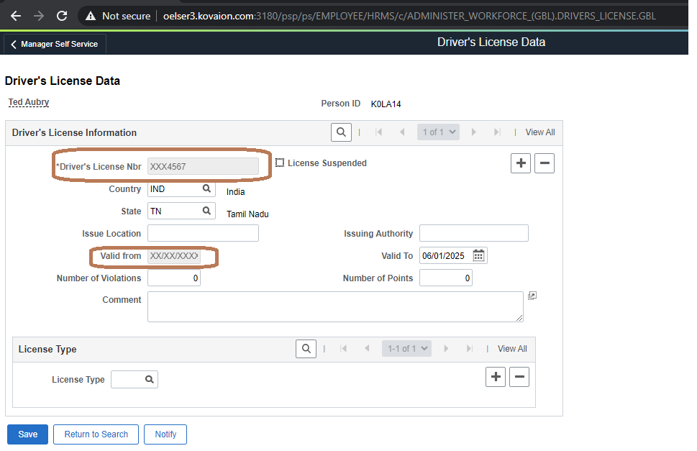
Task: Click the State input field
Action: (x=174, y=211)
